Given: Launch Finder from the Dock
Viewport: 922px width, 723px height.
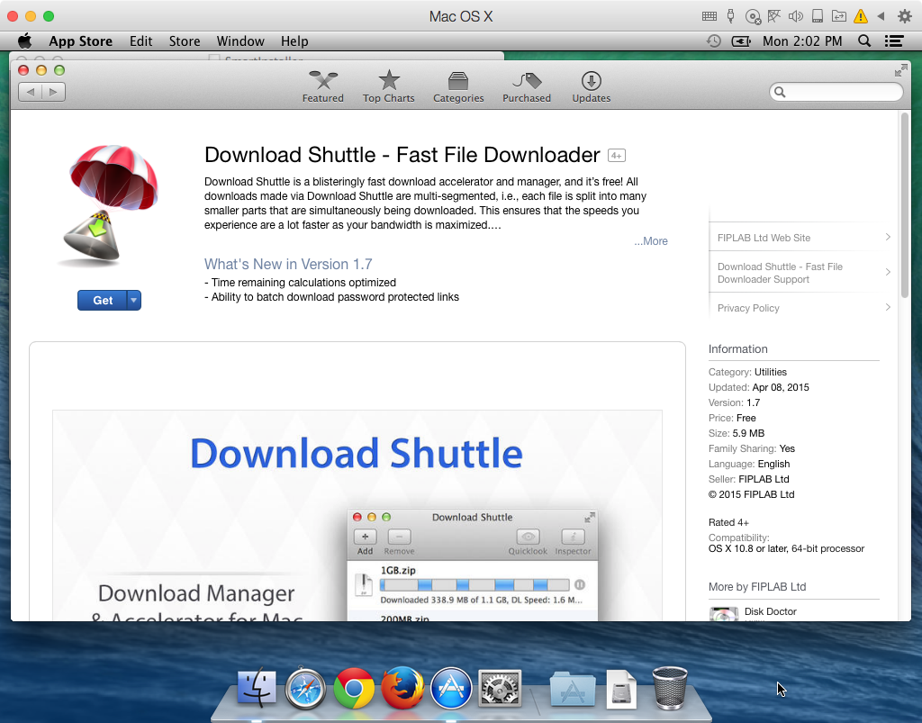Looking at the screenshot, I should click(257, 688).
